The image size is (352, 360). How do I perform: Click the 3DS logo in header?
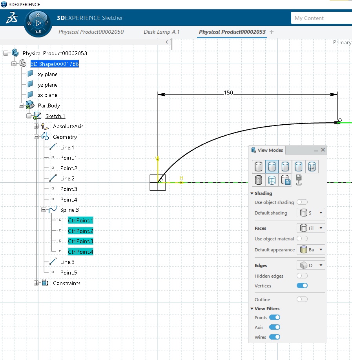coord(12,18)
